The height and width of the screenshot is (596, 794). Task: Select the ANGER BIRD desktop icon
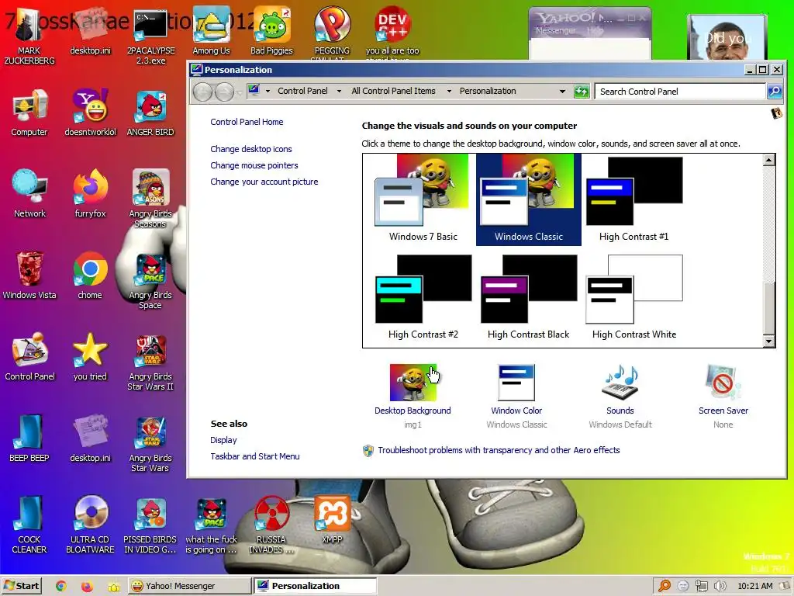pos(150,113)
